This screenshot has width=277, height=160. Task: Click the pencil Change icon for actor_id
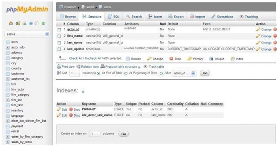pyautogui.click(x=258, y=29)
